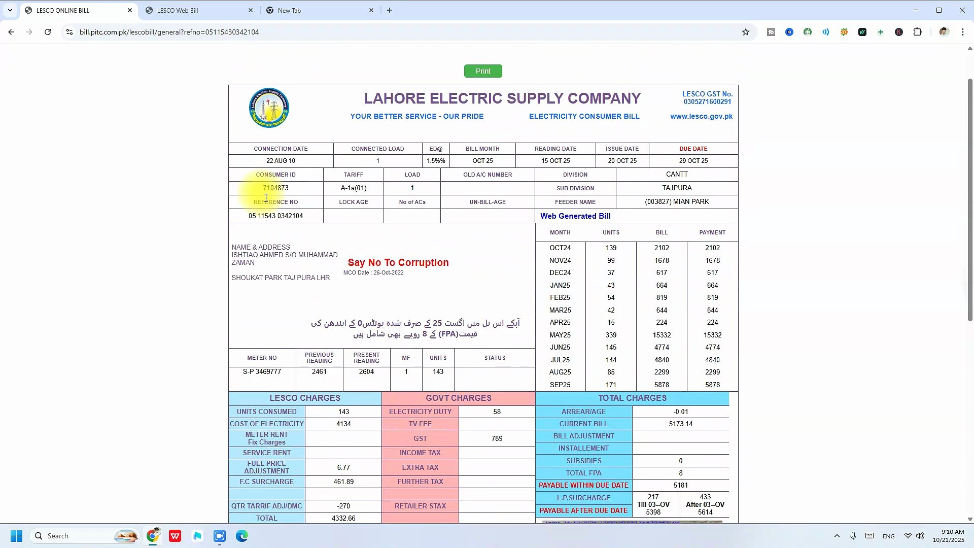Screen dimensions: 974x548
Task: Click the Chrome profile avatar icon
Action: coord(944,32)
